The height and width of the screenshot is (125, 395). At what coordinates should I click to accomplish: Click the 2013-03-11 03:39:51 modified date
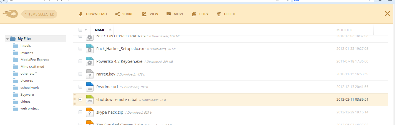tap(352, 100)
